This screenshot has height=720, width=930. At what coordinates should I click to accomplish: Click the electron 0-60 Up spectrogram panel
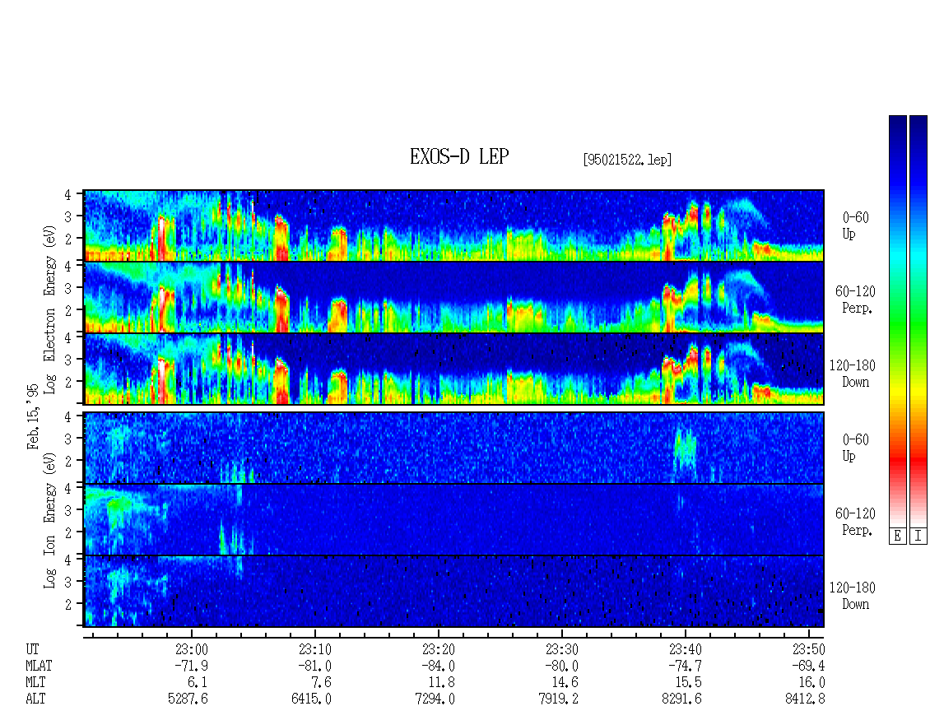tap(453, 225)
